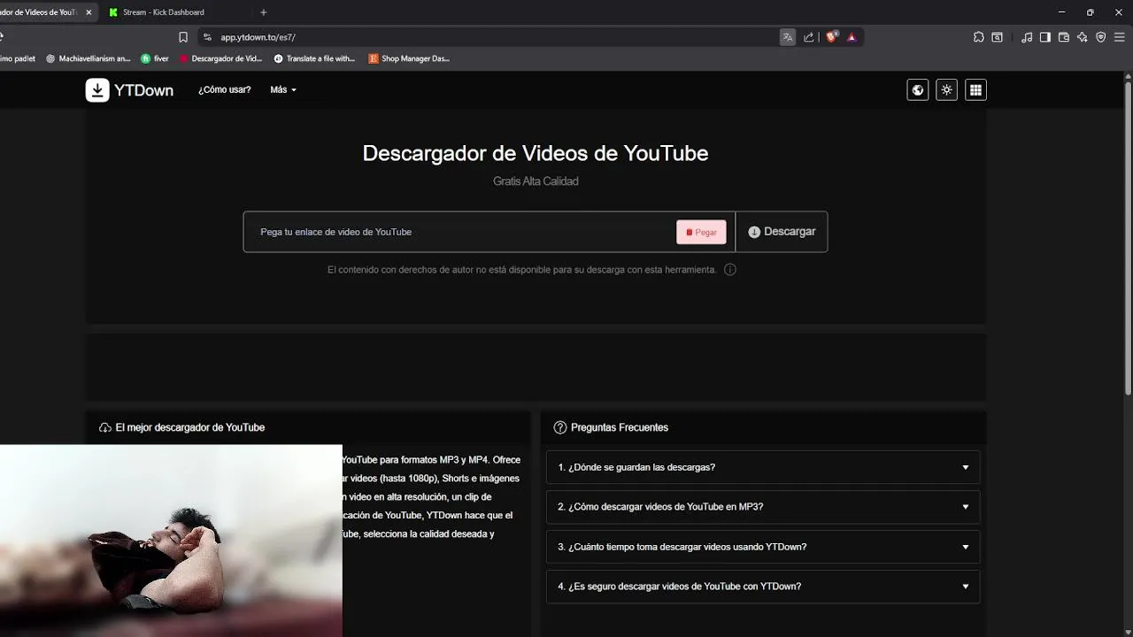Open the padlet bookmark

pos(18,58)
